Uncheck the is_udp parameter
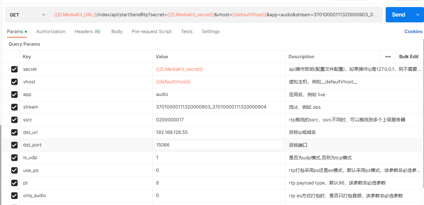Viewport: 424px width, 205px height. [14, 158]
